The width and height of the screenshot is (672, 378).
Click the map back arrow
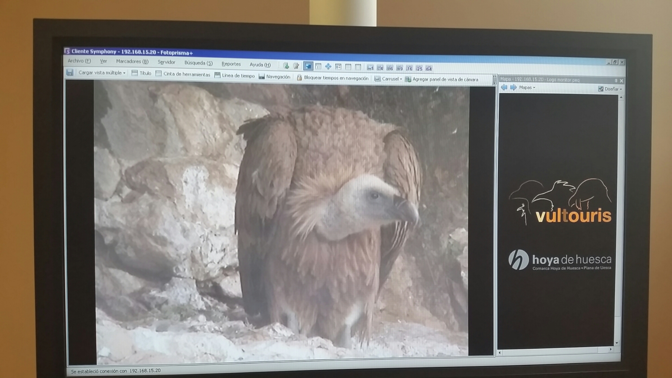[x=504, y=87]
